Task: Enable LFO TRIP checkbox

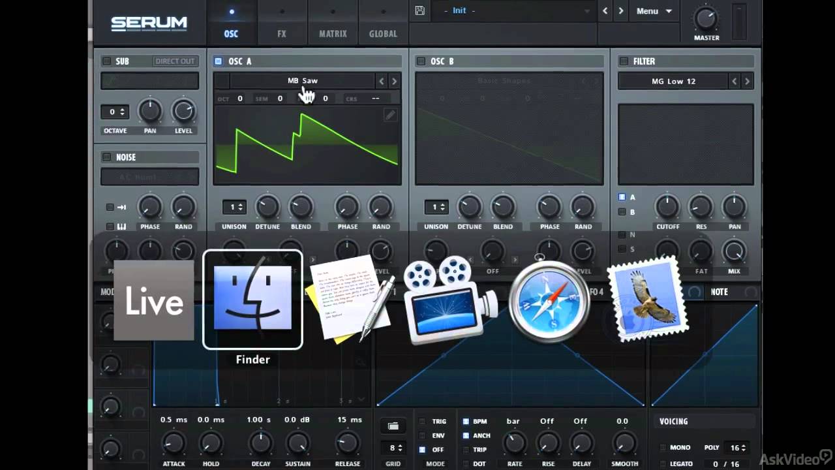Action: click(x=465, y=450)
